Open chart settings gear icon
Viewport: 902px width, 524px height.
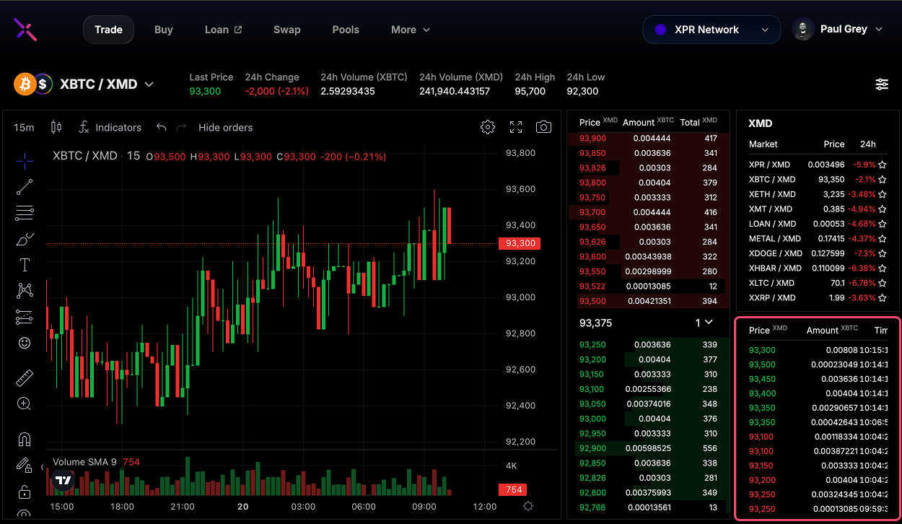[488, 127]
